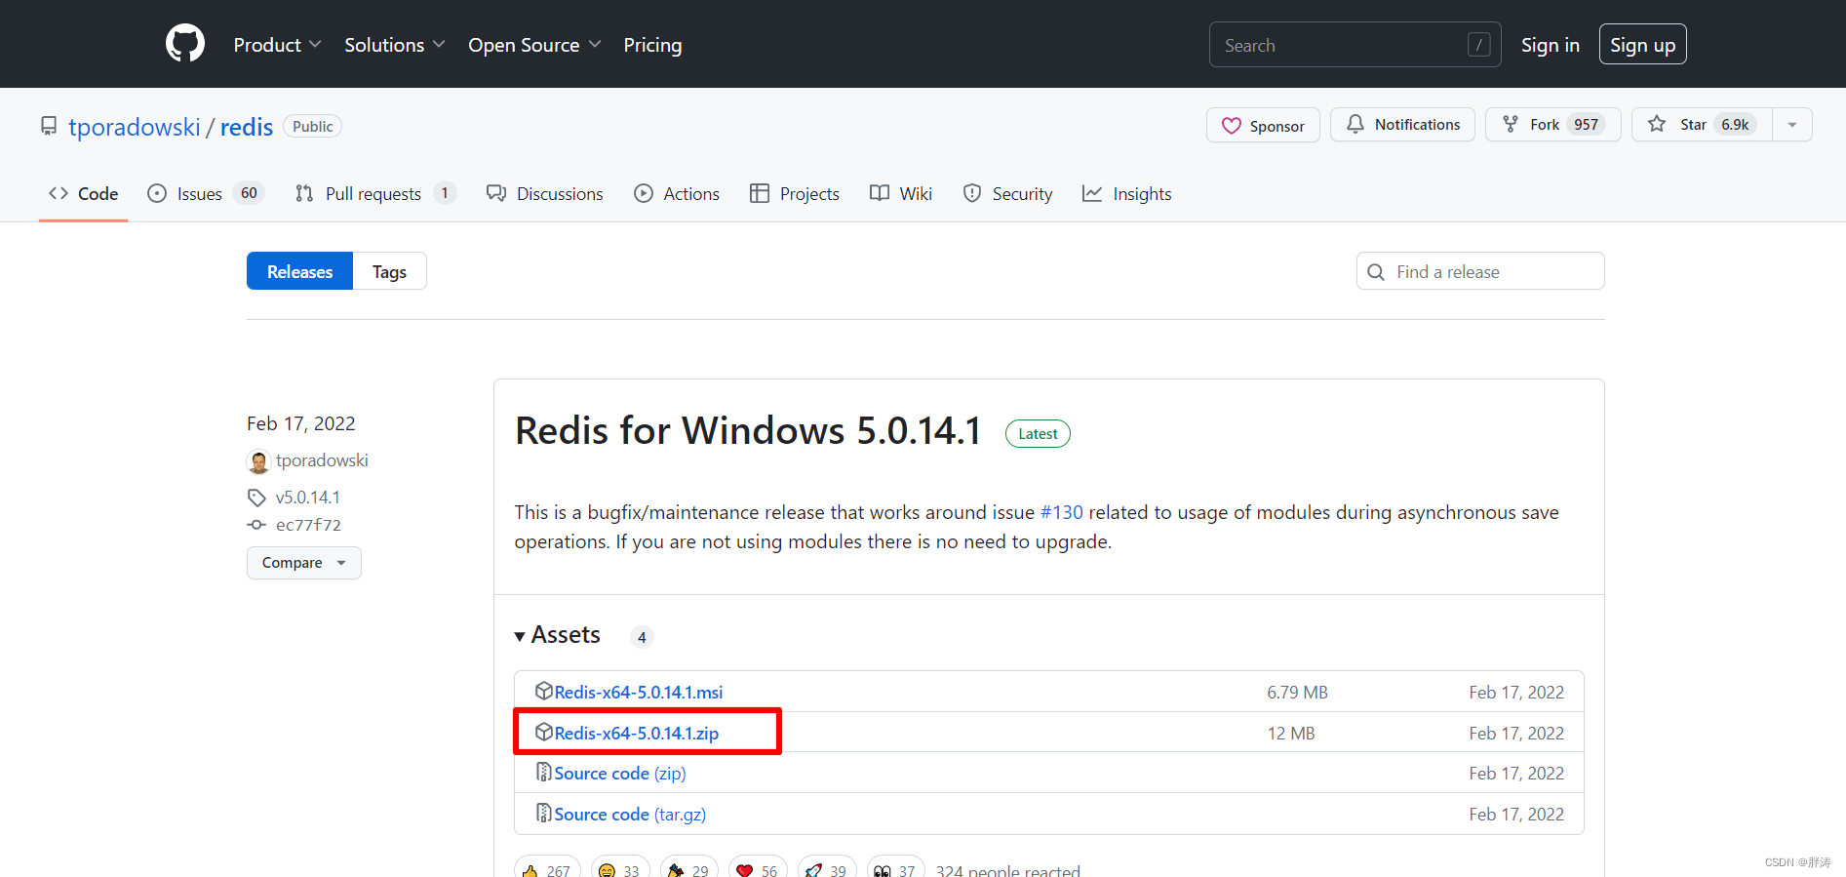Screen dimensions: 1846x877
Task: Open the star lists dropdown arrow
Action: click(1792, 125)
